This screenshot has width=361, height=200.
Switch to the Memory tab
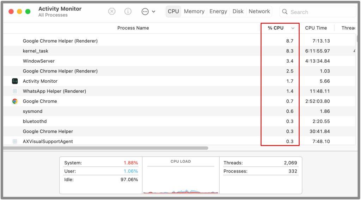point(194,11)
